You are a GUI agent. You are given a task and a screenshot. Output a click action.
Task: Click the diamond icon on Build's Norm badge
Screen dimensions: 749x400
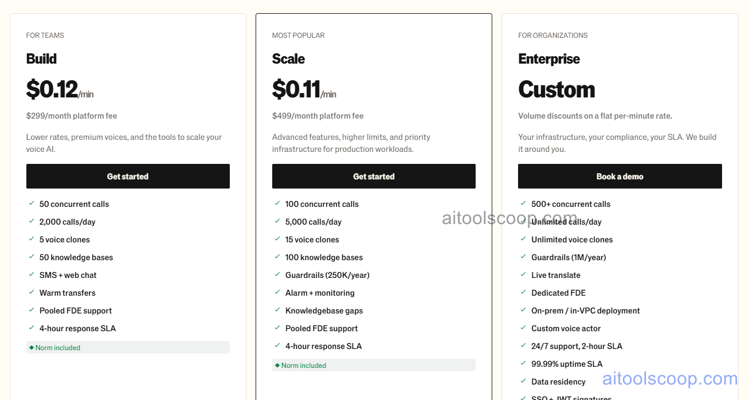[x=33, y=347]
